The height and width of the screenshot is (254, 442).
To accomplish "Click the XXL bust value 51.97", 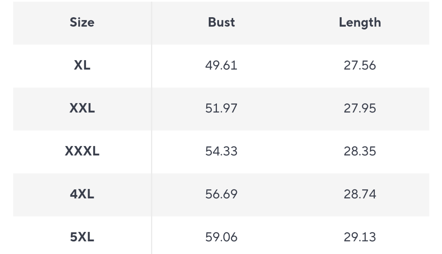I will [221, 108].
